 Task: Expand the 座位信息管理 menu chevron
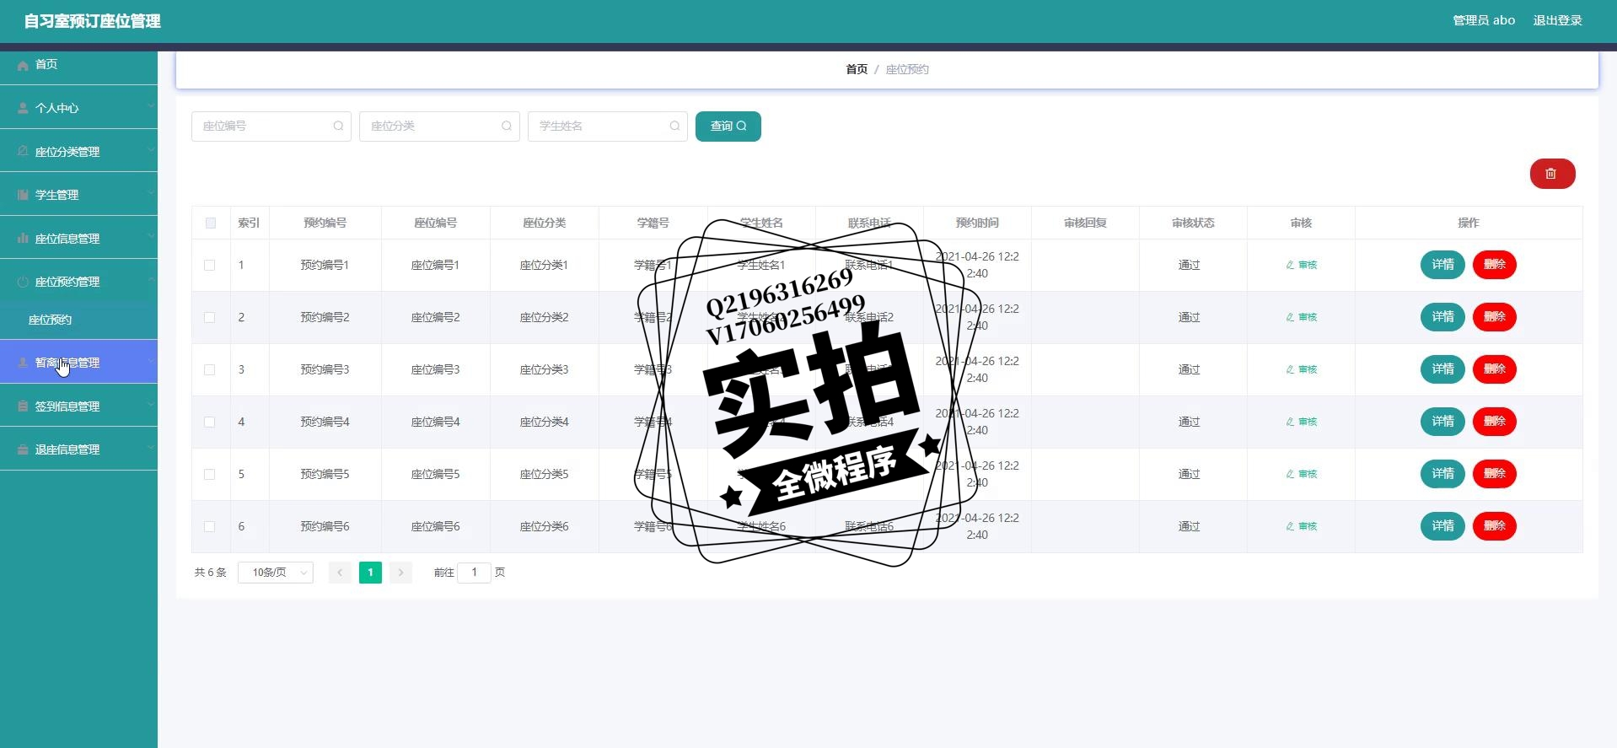pos(150,237)
